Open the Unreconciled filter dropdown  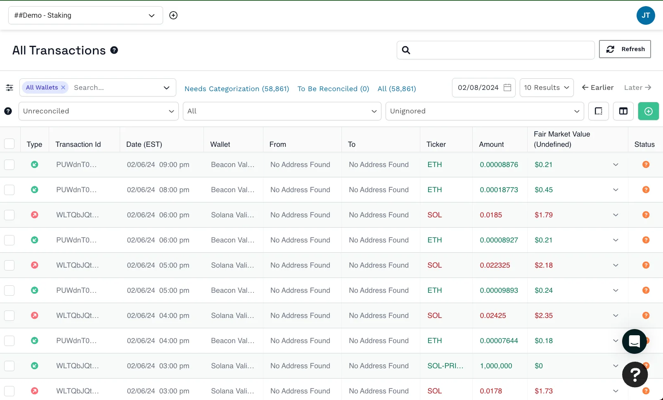pyautogui.click(x=98, y=111)
